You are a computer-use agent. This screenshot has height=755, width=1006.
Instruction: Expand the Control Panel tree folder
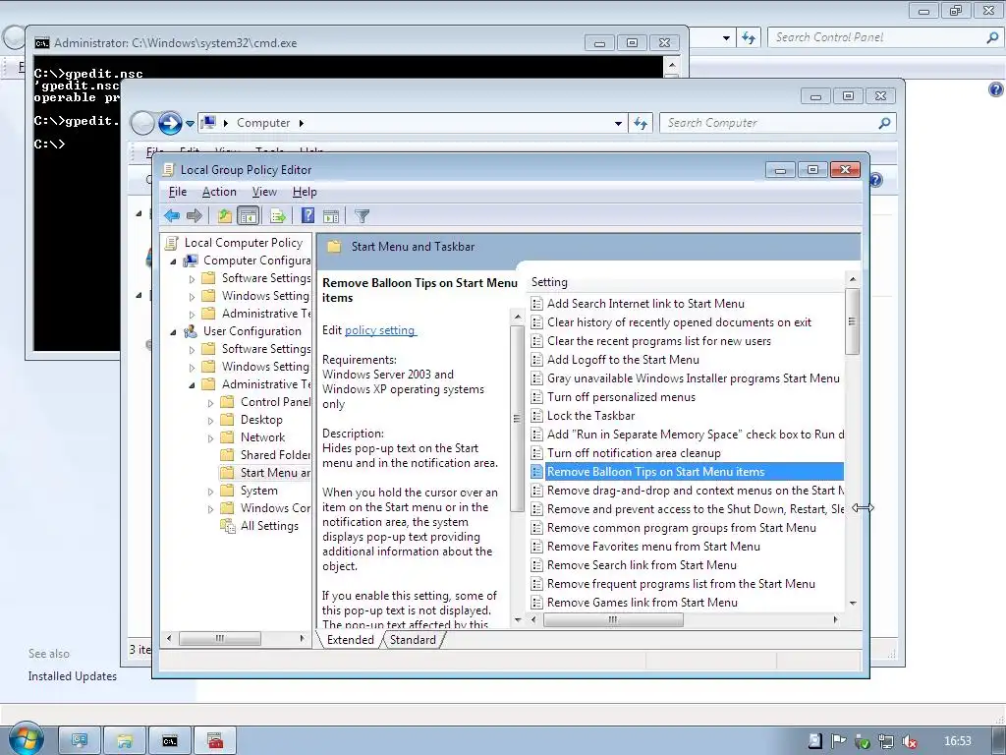210,402
